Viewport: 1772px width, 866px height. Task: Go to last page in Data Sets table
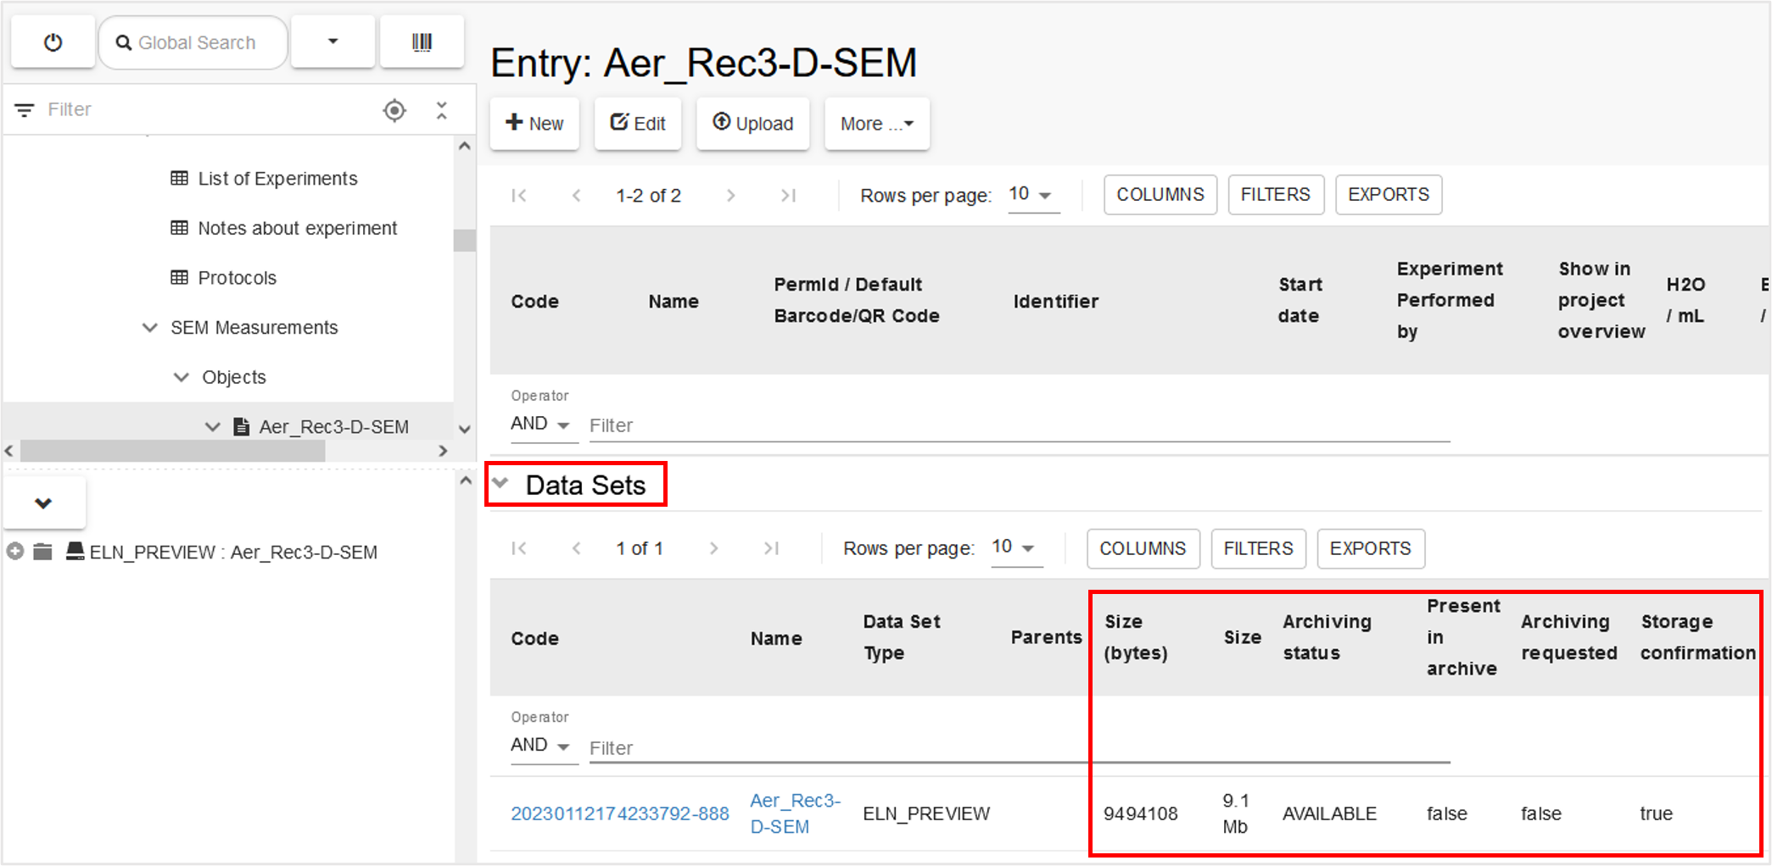[x=771, y=549]
